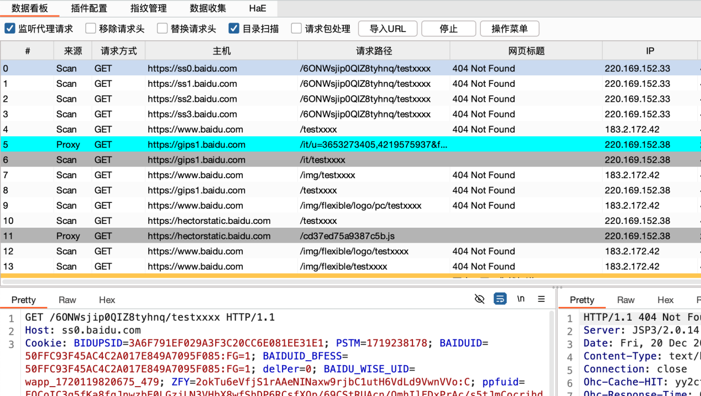Enable the 移除请求头 checkbox
Viewport: 701px width, 396px height.
(91, 29)
